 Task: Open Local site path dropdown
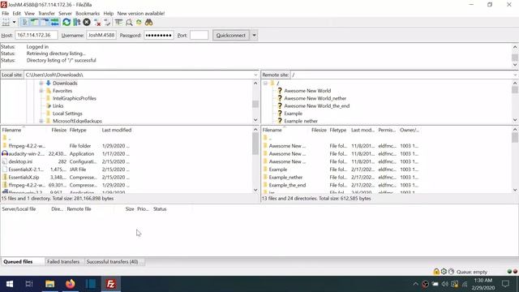tap(255, 75)
